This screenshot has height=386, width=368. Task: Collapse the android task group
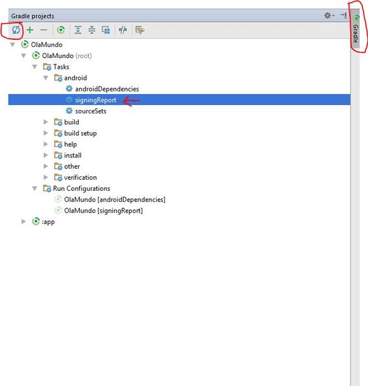pos(46,78)
